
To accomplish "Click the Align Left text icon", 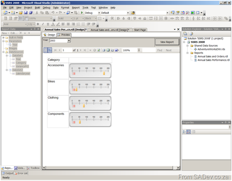I will tap(63, 24).
